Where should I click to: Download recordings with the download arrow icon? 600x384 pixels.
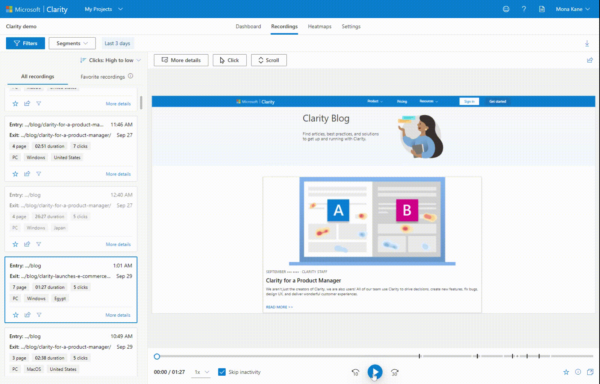coord(587,43)
